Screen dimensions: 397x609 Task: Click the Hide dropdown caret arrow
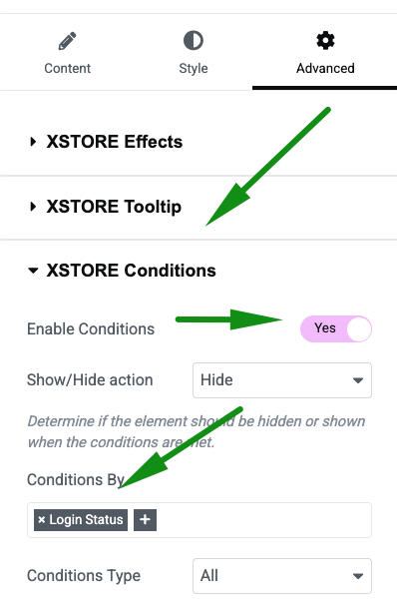tap(358, 380)
